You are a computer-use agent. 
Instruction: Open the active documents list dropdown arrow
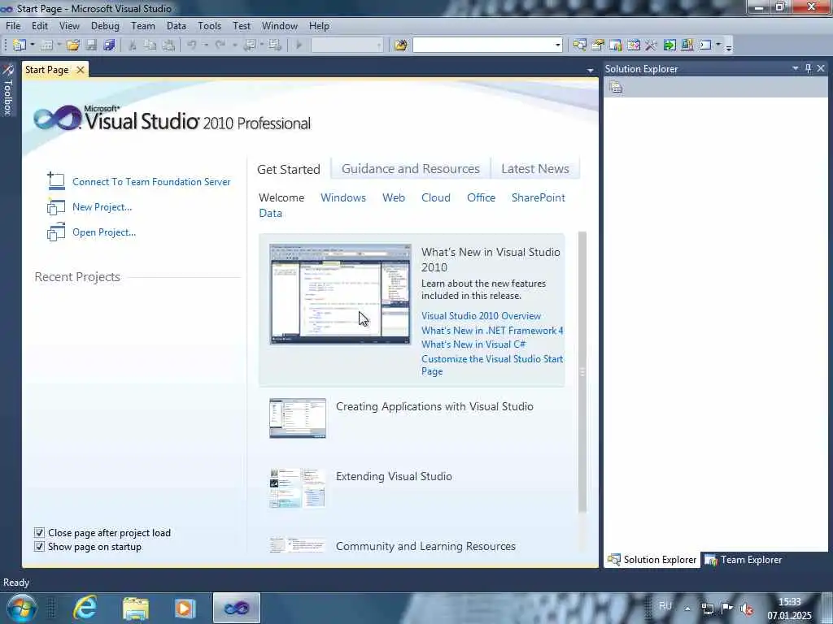click(590, 70)
